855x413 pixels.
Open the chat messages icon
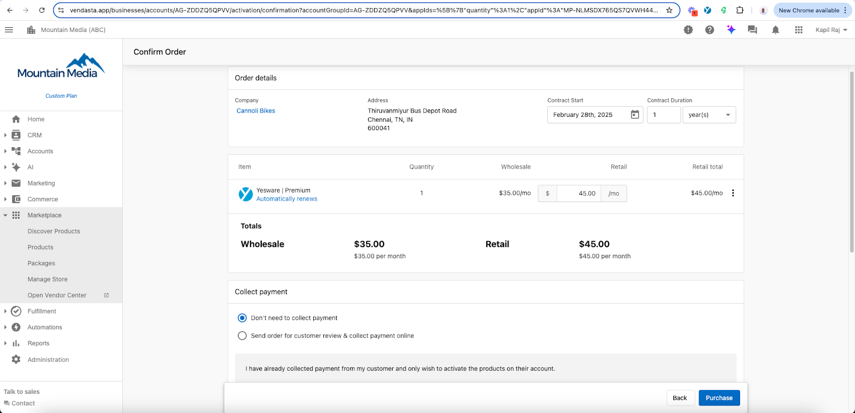click(x=752, y=30)
